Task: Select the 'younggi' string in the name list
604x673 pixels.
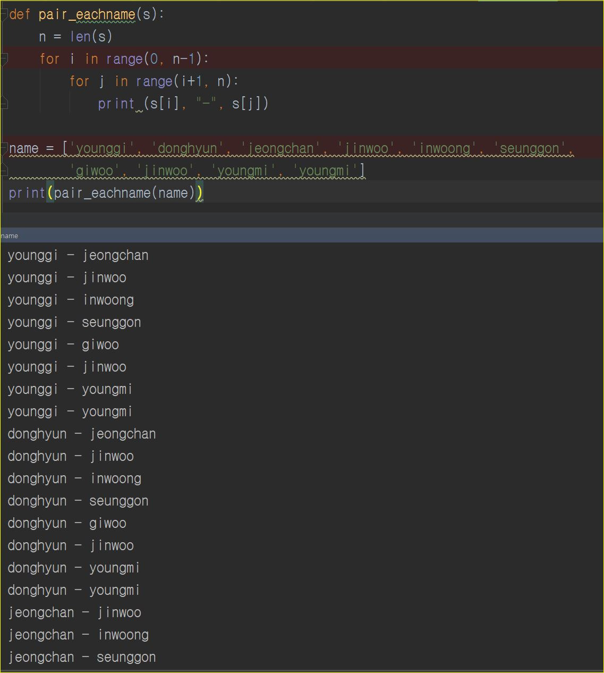Action: click(x=101, y=148)
